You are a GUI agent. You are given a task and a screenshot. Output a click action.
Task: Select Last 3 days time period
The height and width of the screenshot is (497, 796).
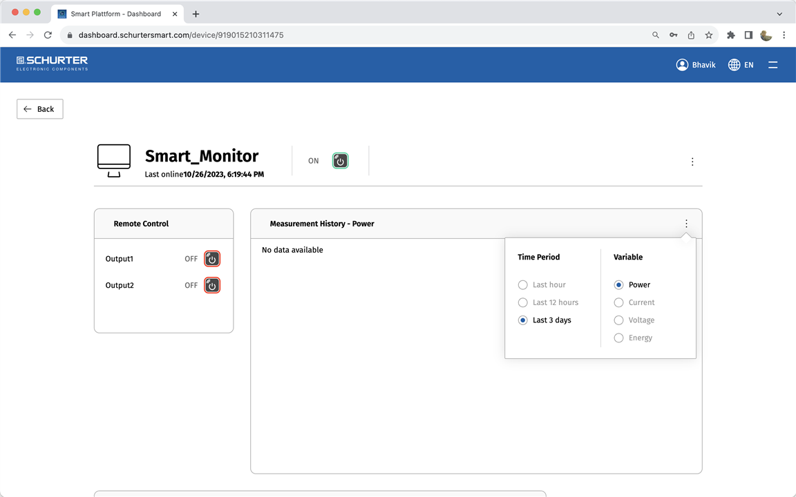[522, 320]
